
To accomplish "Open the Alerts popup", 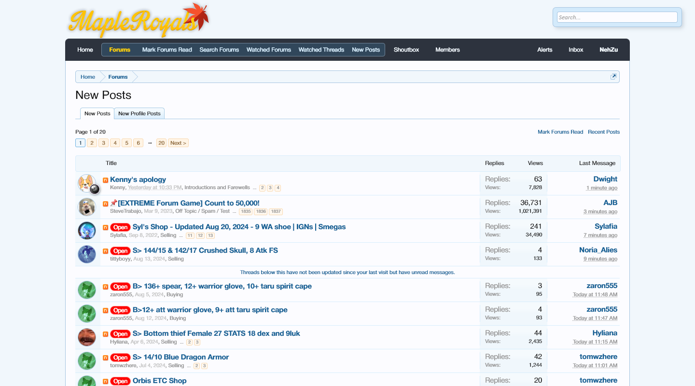I will (x=544, y=50).
